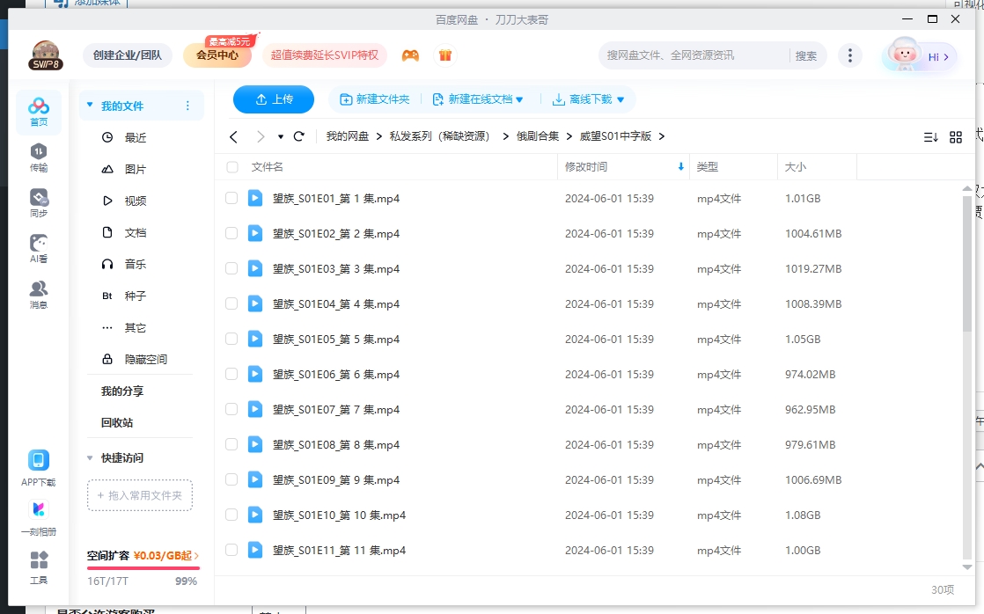Screen dimensions: 984x614
Task: Collapse the 我的文件 section chevron
Action: (89, 104)
